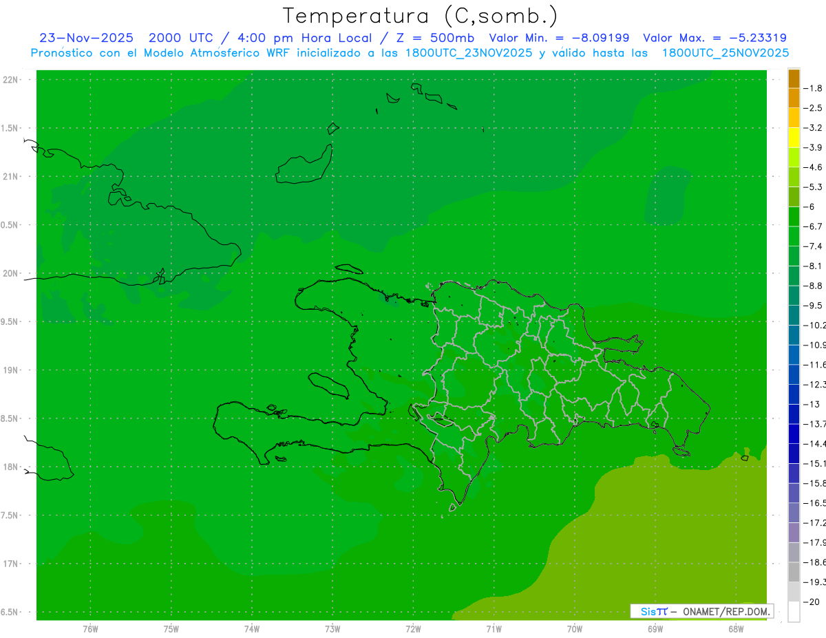Click '1800UTC_25NOV2025' valid-until time text
Viewport: 826px width, 638px height.
tap(726, 53)
